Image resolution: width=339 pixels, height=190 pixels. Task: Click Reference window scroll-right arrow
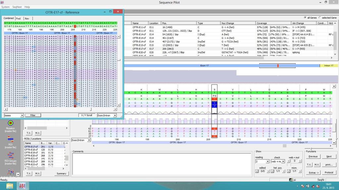pos(115,110)
